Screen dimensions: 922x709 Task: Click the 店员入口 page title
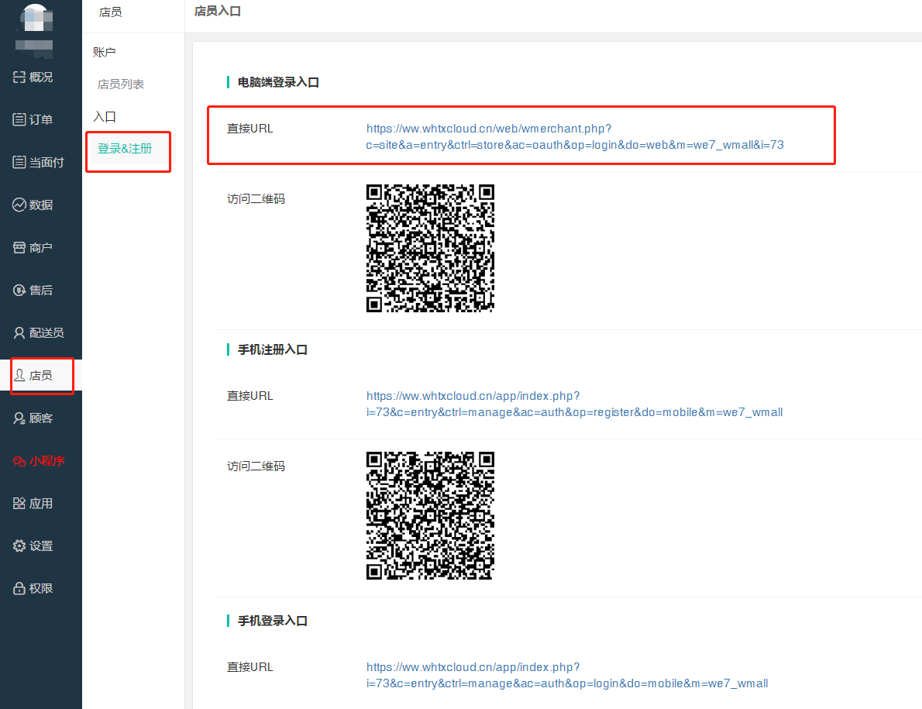[218, 11]
